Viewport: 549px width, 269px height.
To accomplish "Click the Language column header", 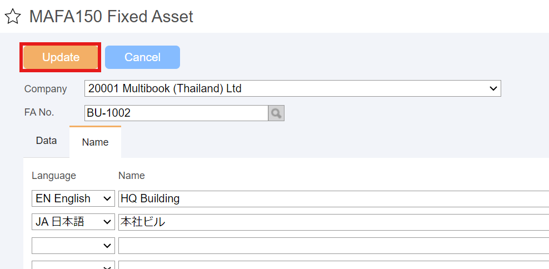I will [54, 176].
